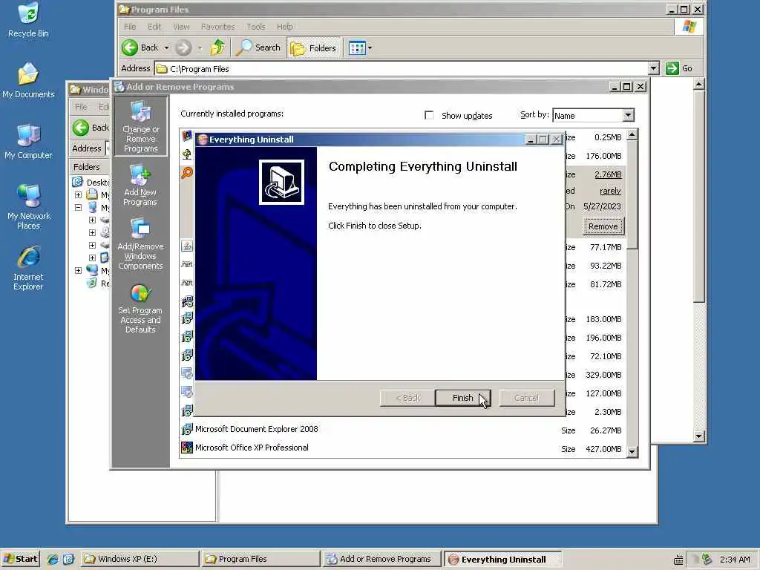Click the 'rarely' usage link

coord(610,191)
